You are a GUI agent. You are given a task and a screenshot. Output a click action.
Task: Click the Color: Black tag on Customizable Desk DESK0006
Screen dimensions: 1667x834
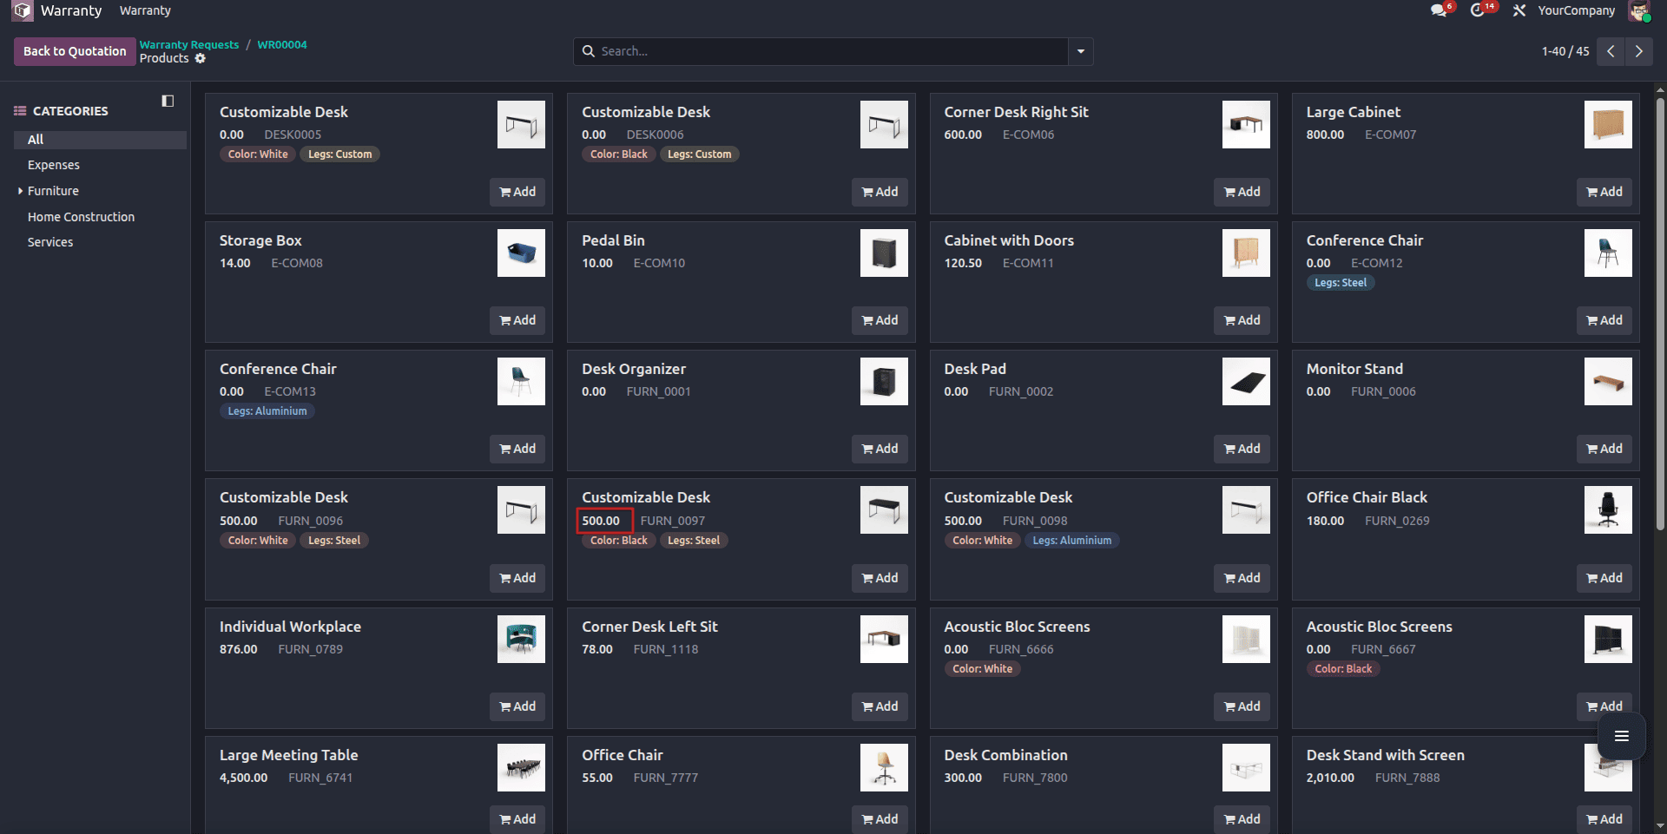point(617,154)
